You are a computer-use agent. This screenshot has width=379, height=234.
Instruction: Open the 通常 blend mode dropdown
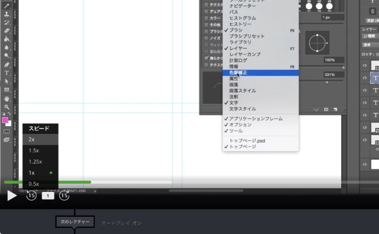tap(370, 45)
